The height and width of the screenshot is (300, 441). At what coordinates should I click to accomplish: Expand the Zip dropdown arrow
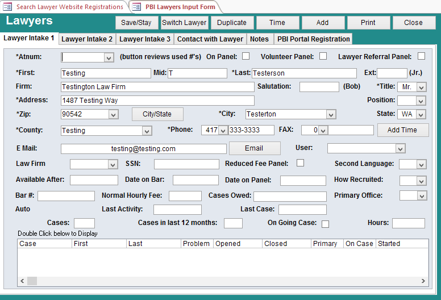[x=113, y=114]
